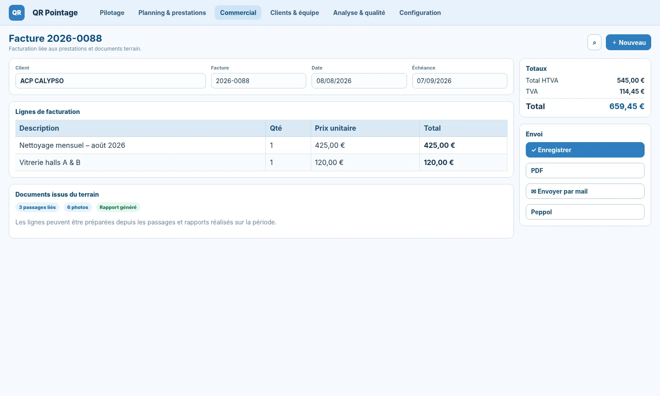
Task: Click the Qté column header
Action: tap(288, 128)
